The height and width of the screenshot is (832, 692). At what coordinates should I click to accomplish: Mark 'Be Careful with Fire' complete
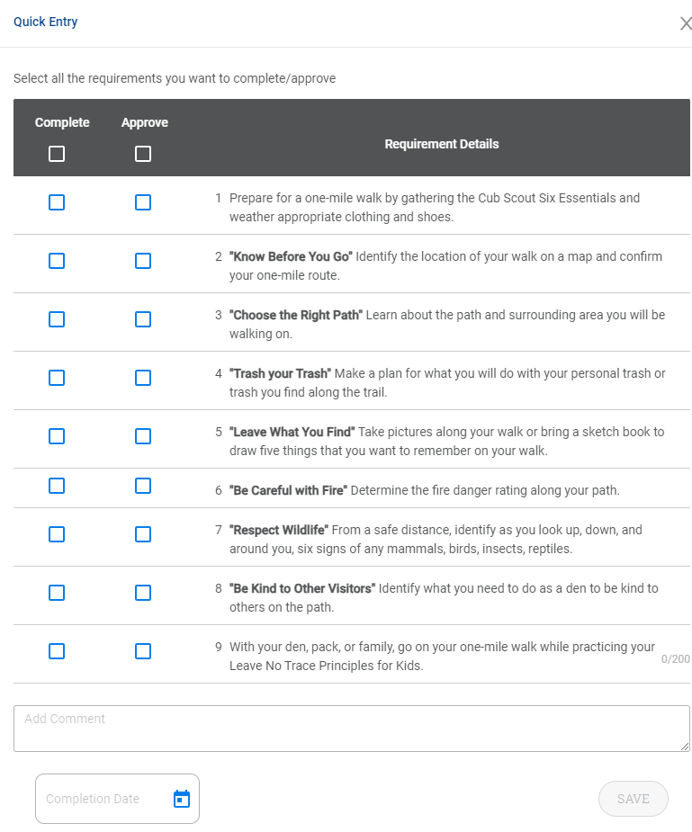(57, 486)
